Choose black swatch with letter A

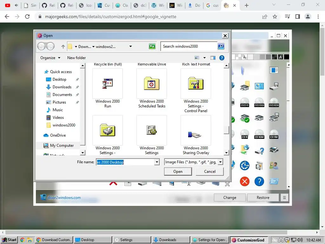coord(281,57)
